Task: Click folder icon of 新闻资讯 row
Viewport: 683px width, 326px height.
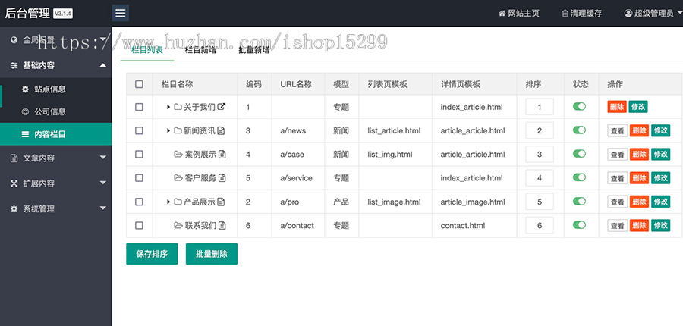Action: click(x=178, y=130)
